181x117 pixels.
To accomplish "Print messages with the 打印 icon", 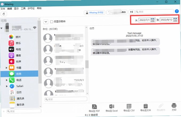I will point(174,107).
